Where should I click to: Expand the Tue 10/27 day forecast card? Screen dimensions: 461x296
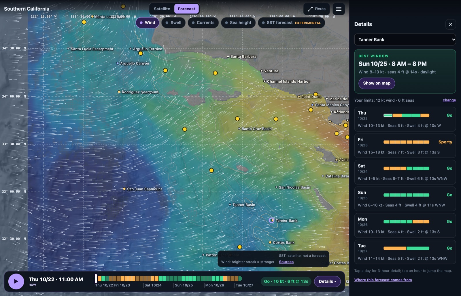coord(405,252)
